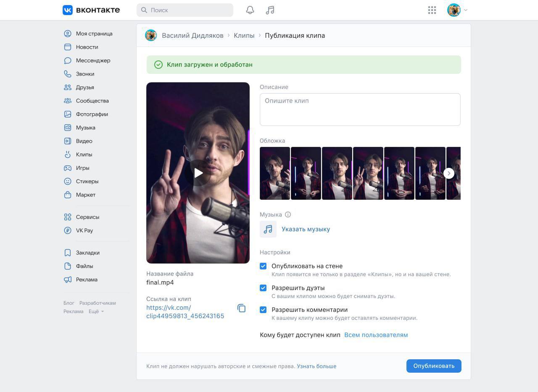Click the Ads megaphone icon
This screenshot has width=538, height=392.
[68, 280]
